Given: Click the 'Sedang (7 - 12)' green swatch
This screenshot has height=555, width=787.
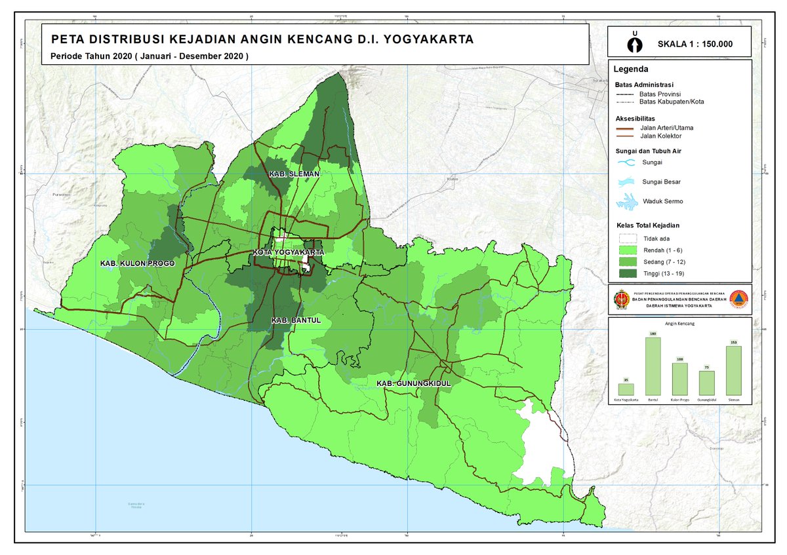Looking at the screenshot, I should tap(627, 261).
